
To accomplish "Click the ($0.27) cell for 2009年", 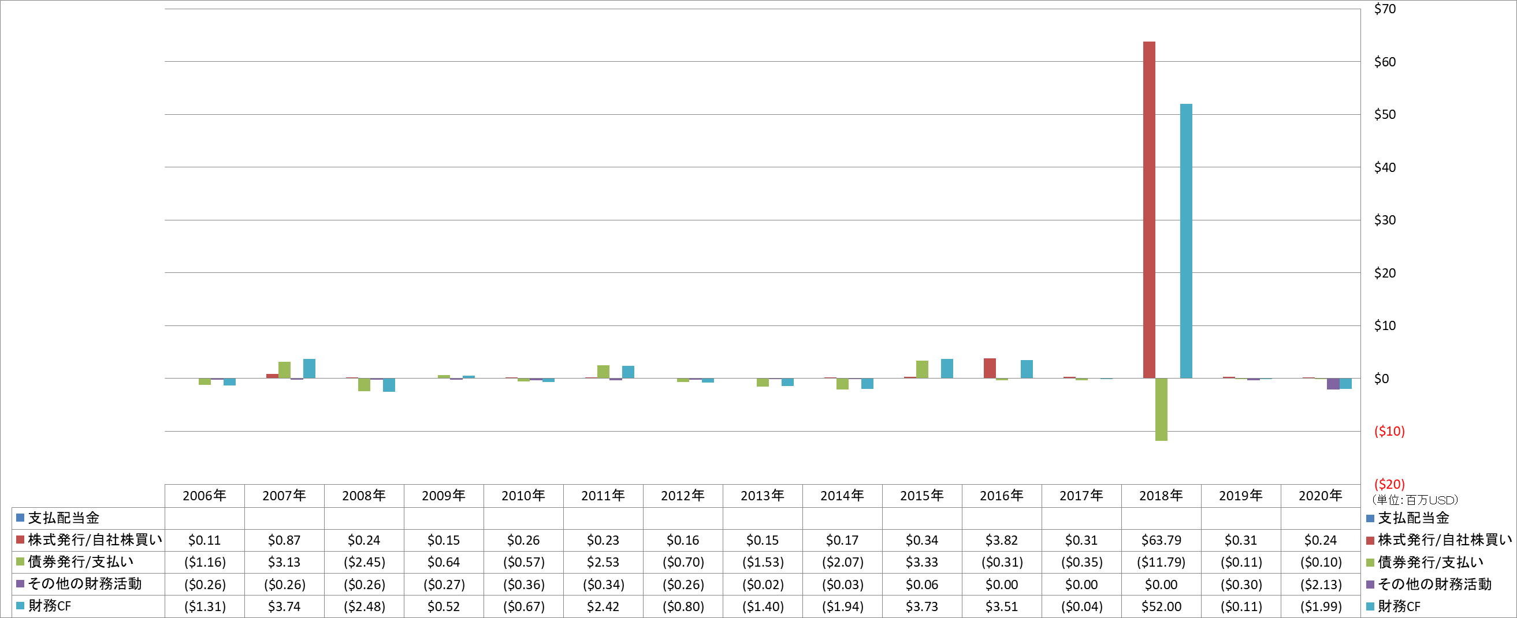I will pyautogui.click(x=444, y=585).
